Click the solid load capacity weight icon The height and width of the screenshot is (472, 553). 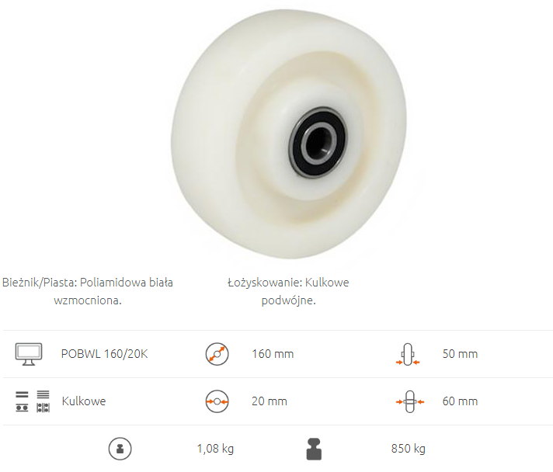click(314, 449)
